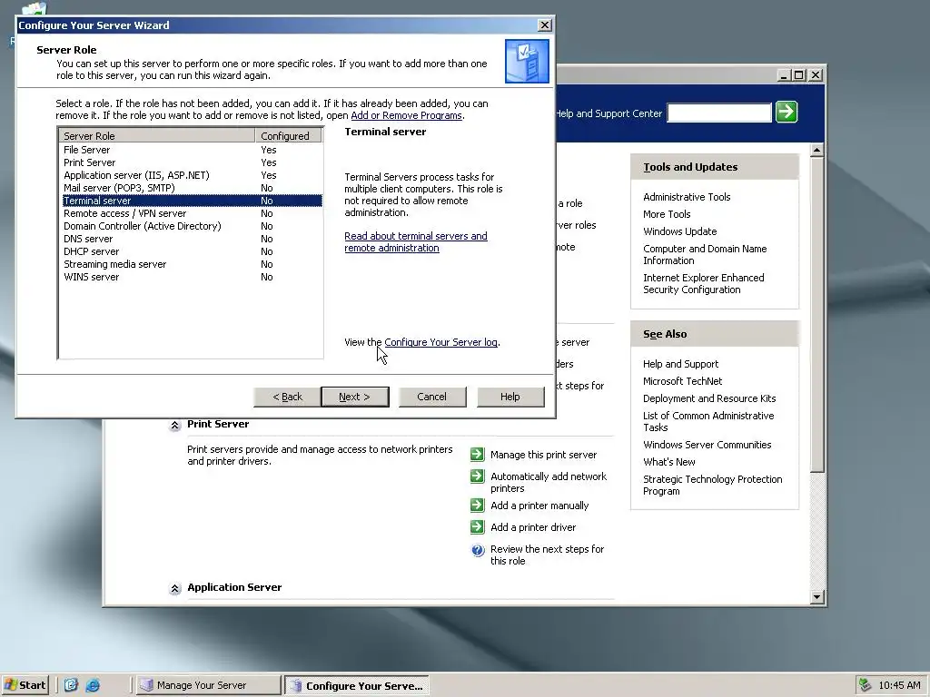
Task: Select the DNS server role
Action: click(192, 239)
